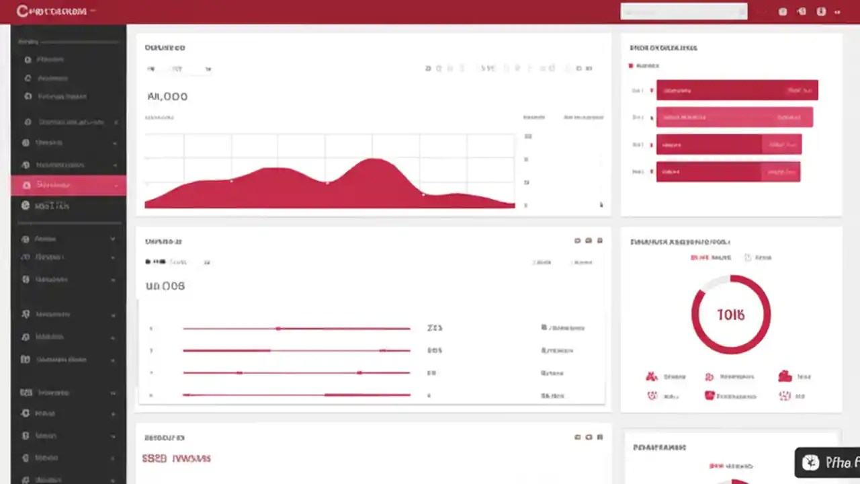This screenshot has width=860, height=484.
Task: Click the user avatar icon top right
Action: (x=821, y=11)
